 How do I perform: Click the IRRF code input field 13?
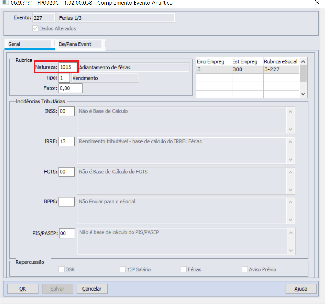pos(66,141)
